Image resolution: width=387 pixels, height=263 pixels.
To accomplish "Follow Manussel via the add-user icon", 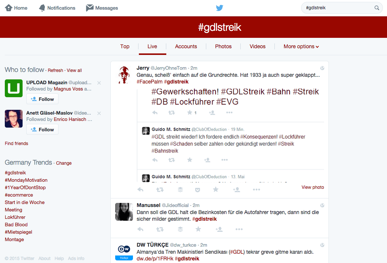I will click(219, 229).
